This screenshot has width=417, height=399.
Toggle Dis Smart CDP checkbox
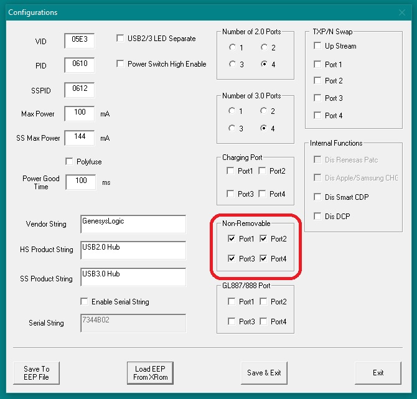318,197
